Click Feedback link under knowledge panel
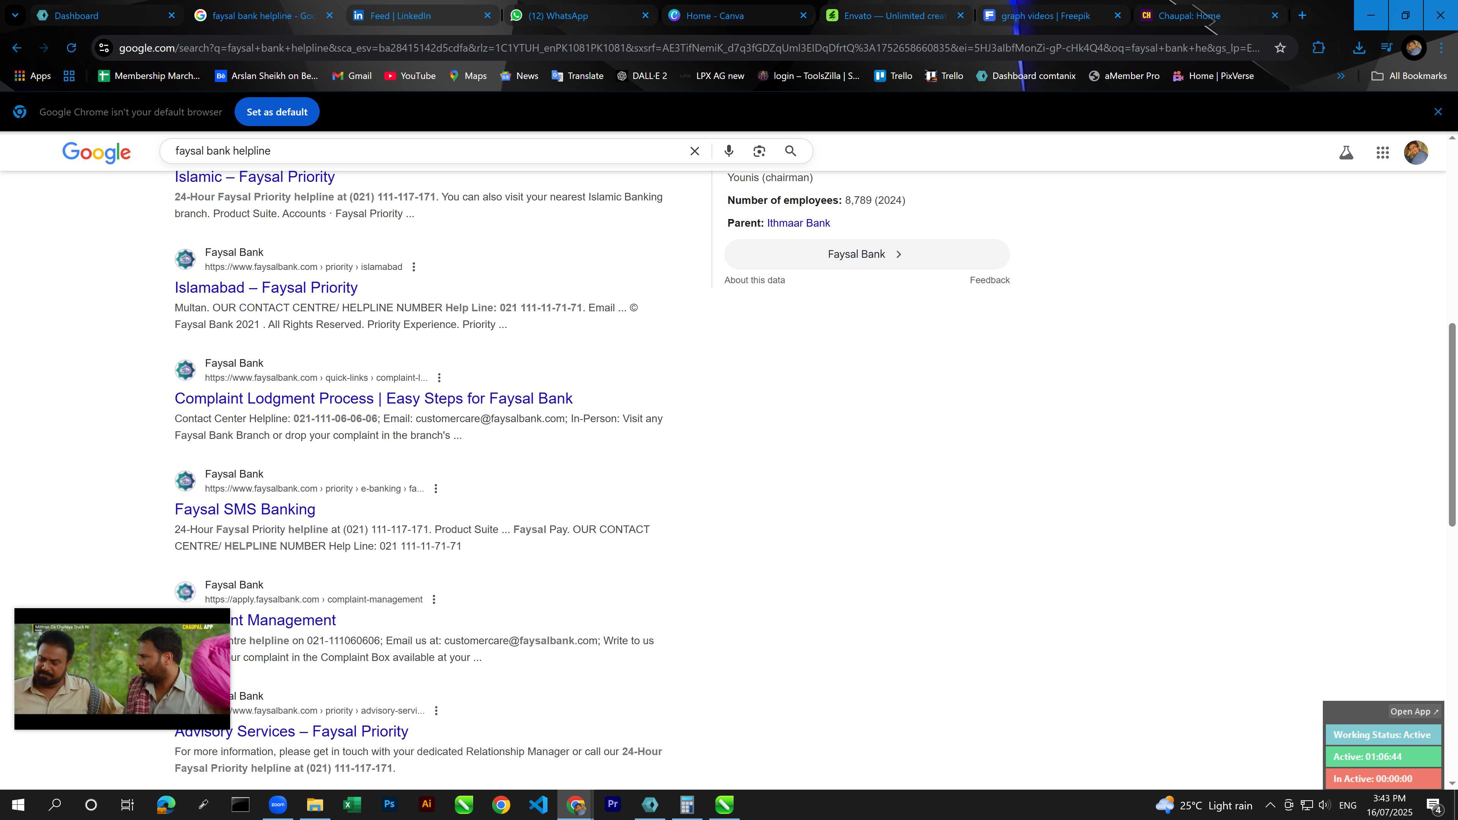Viewport: 1458px width, 820px height. pos(989,280)
